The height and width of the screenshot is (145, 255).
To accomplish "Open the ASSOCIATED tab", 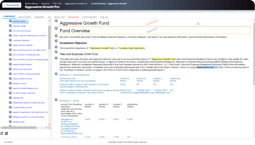I will click(25, 17).
